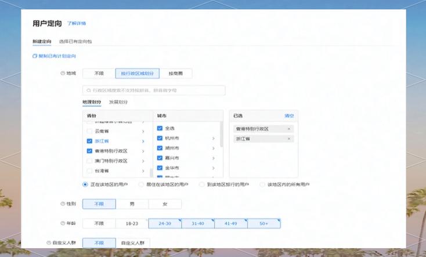Toggle the 31-40 age range
Viewport: 426px width, 257px height.
(x=198, y=223)
